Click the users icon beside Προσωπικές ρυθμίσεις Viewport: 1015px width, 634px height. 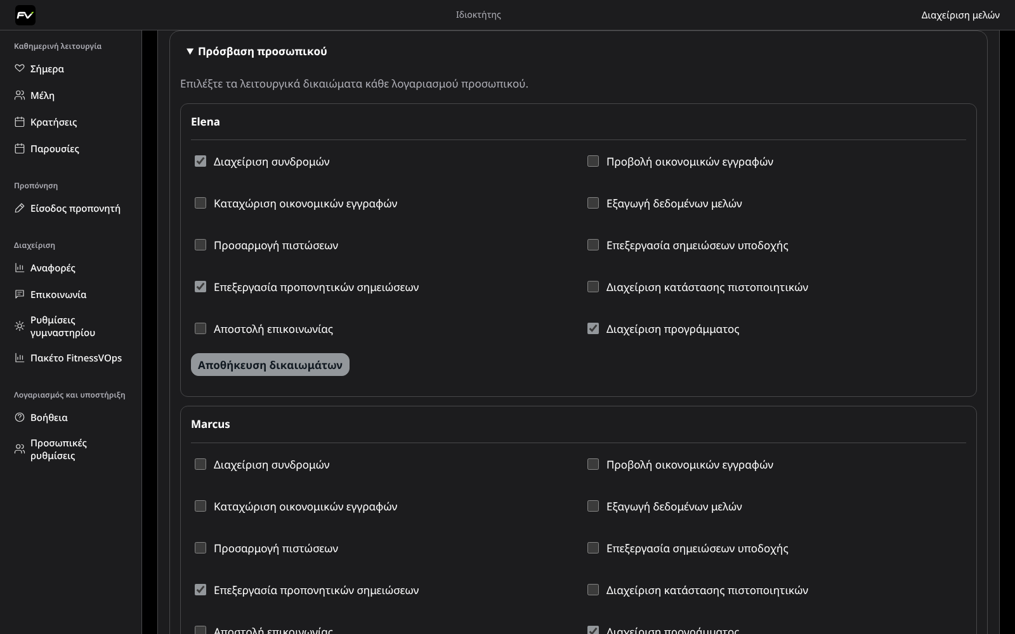coord(20,449)
